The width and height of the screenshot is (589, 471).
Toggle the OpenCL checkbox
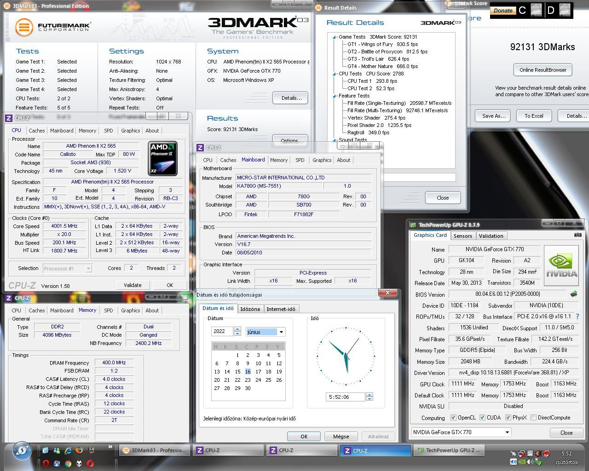click(x=453, y=418)
